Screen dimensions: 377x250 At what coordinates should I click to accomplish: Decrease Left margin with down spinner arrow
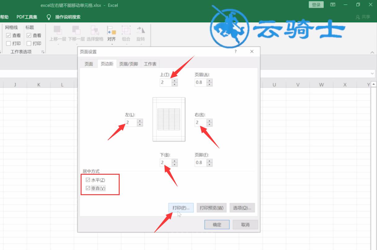click(140, 124)
